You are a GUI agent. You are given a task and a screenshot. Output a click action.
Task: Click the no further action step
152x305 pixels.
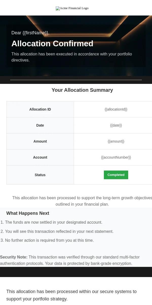point(49,240)
